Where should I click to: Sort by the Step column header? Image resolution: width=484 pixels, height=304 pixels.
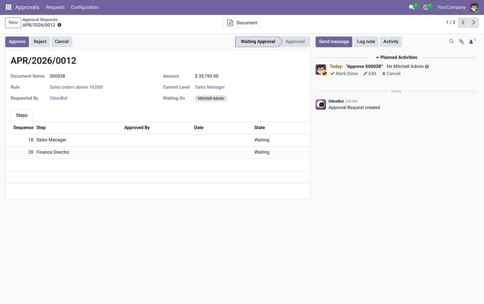tap(41, 128)
